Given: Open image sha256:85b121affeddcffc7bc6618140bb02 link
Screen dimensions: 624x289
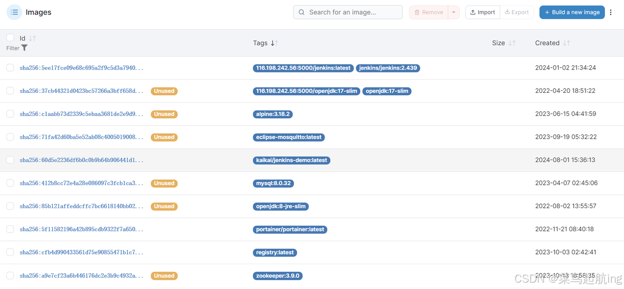Looking at the screenshot, I should 81,206.
